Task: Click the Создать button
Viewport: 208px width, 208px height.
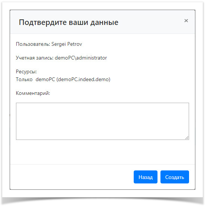Action: click(x=175, y=177)
